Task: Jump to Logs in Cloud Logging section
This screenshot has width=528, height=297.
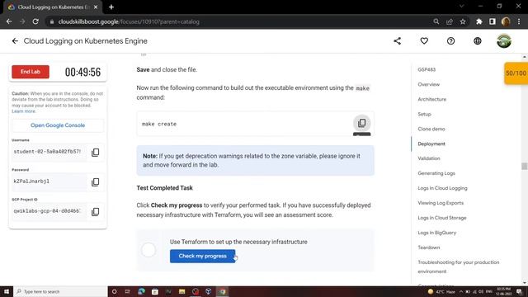Action: [442, 188]
